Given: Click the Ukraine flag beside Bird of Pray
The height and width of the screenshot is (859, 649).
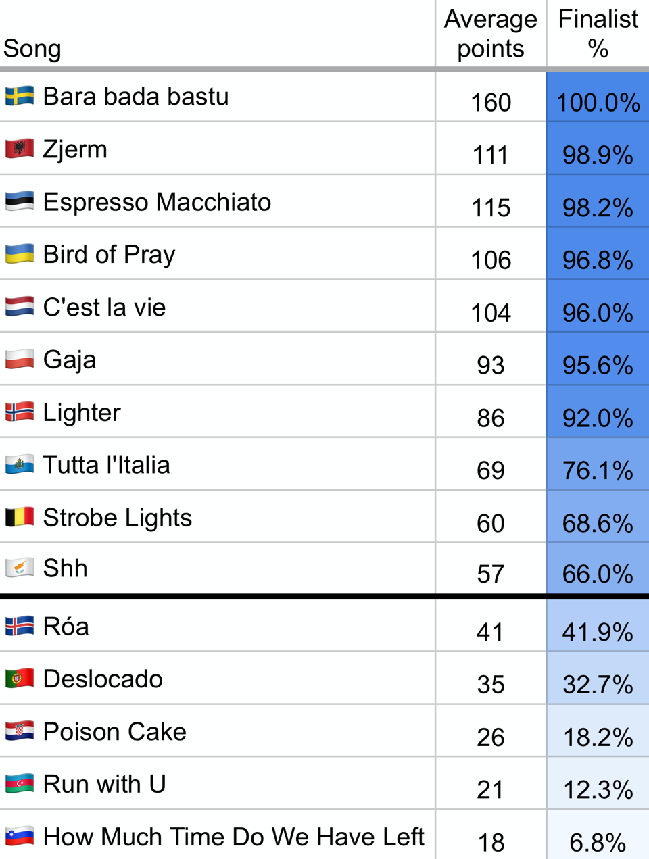Looking at the screenshot, I should tap(20, 254).
